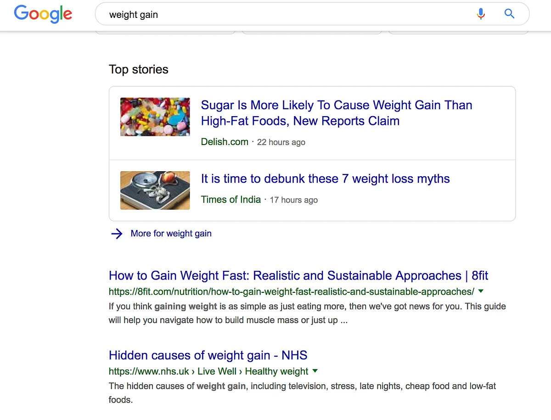This screenshot has height=420, width=551.
Task: Click the blue magnifying glass search icon
Action: [509, 14]
